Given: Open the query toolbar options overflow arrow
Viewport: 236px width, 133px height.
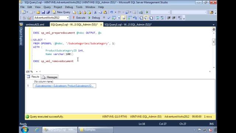Looking at the screenshot, I should click(x=184, y=18).
